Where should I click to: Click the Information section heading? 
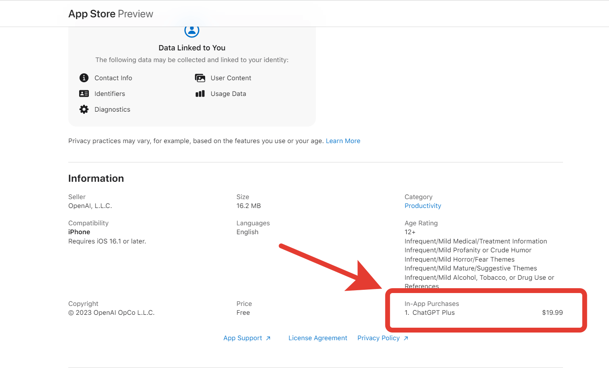click(96, 178)
